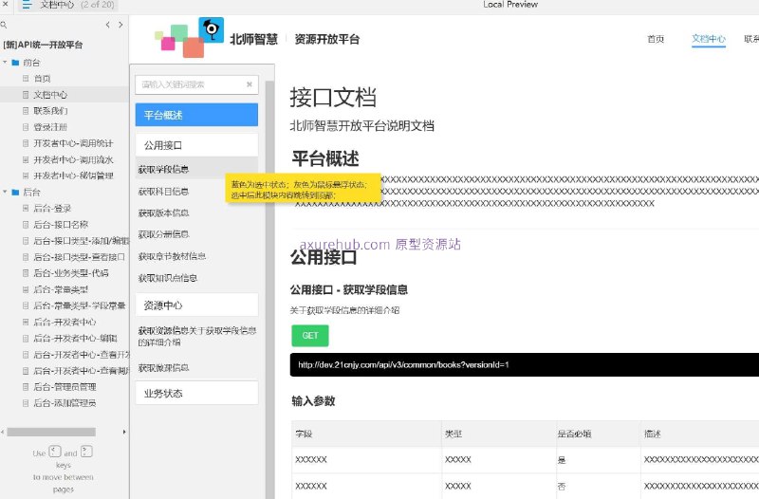Click the yellow annotation note

(x=303, y=189)
